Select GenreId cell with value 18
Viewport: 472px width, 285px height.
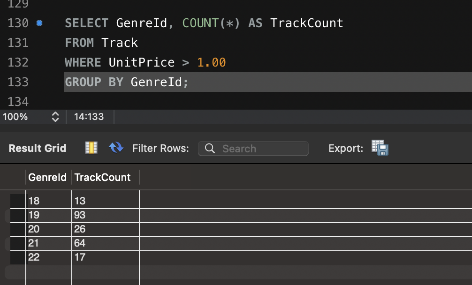[49, 201]
